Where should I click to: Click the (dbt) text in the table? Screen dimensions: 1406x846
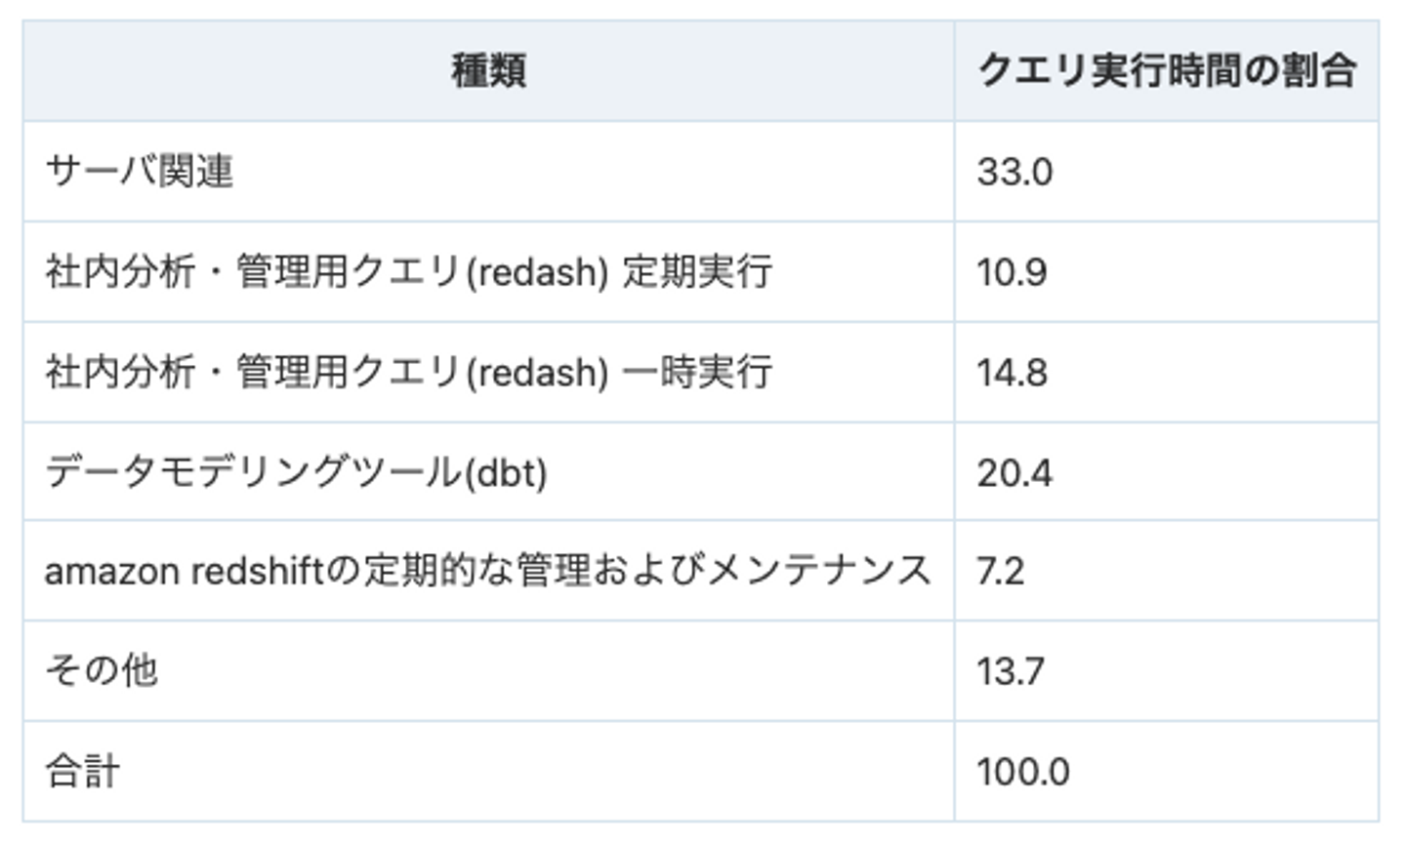[505, 473]
